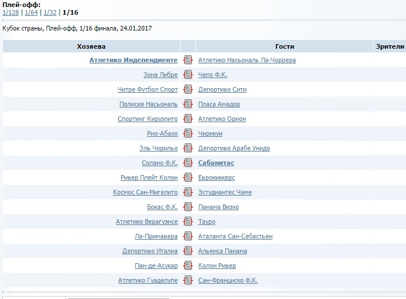The height and width of the screenshot is (299, 406).
Task: Switch to the 1/64 playoff round
Action: pyautogui.click(x=31, y=12)
